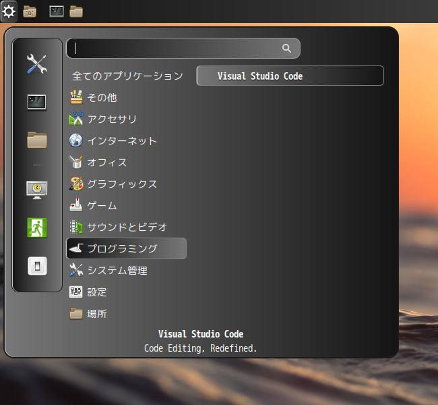Click the システム管理 tools icon
The width and height of the screenshot is (438, 405).
pos(76,270)
